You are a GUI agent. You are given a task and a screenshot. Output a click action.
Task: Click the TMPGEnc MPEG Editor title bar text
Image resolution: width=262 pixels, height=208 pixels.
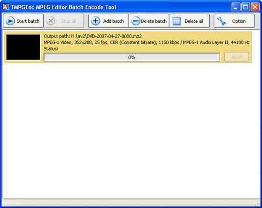click(x=63, y=7)
